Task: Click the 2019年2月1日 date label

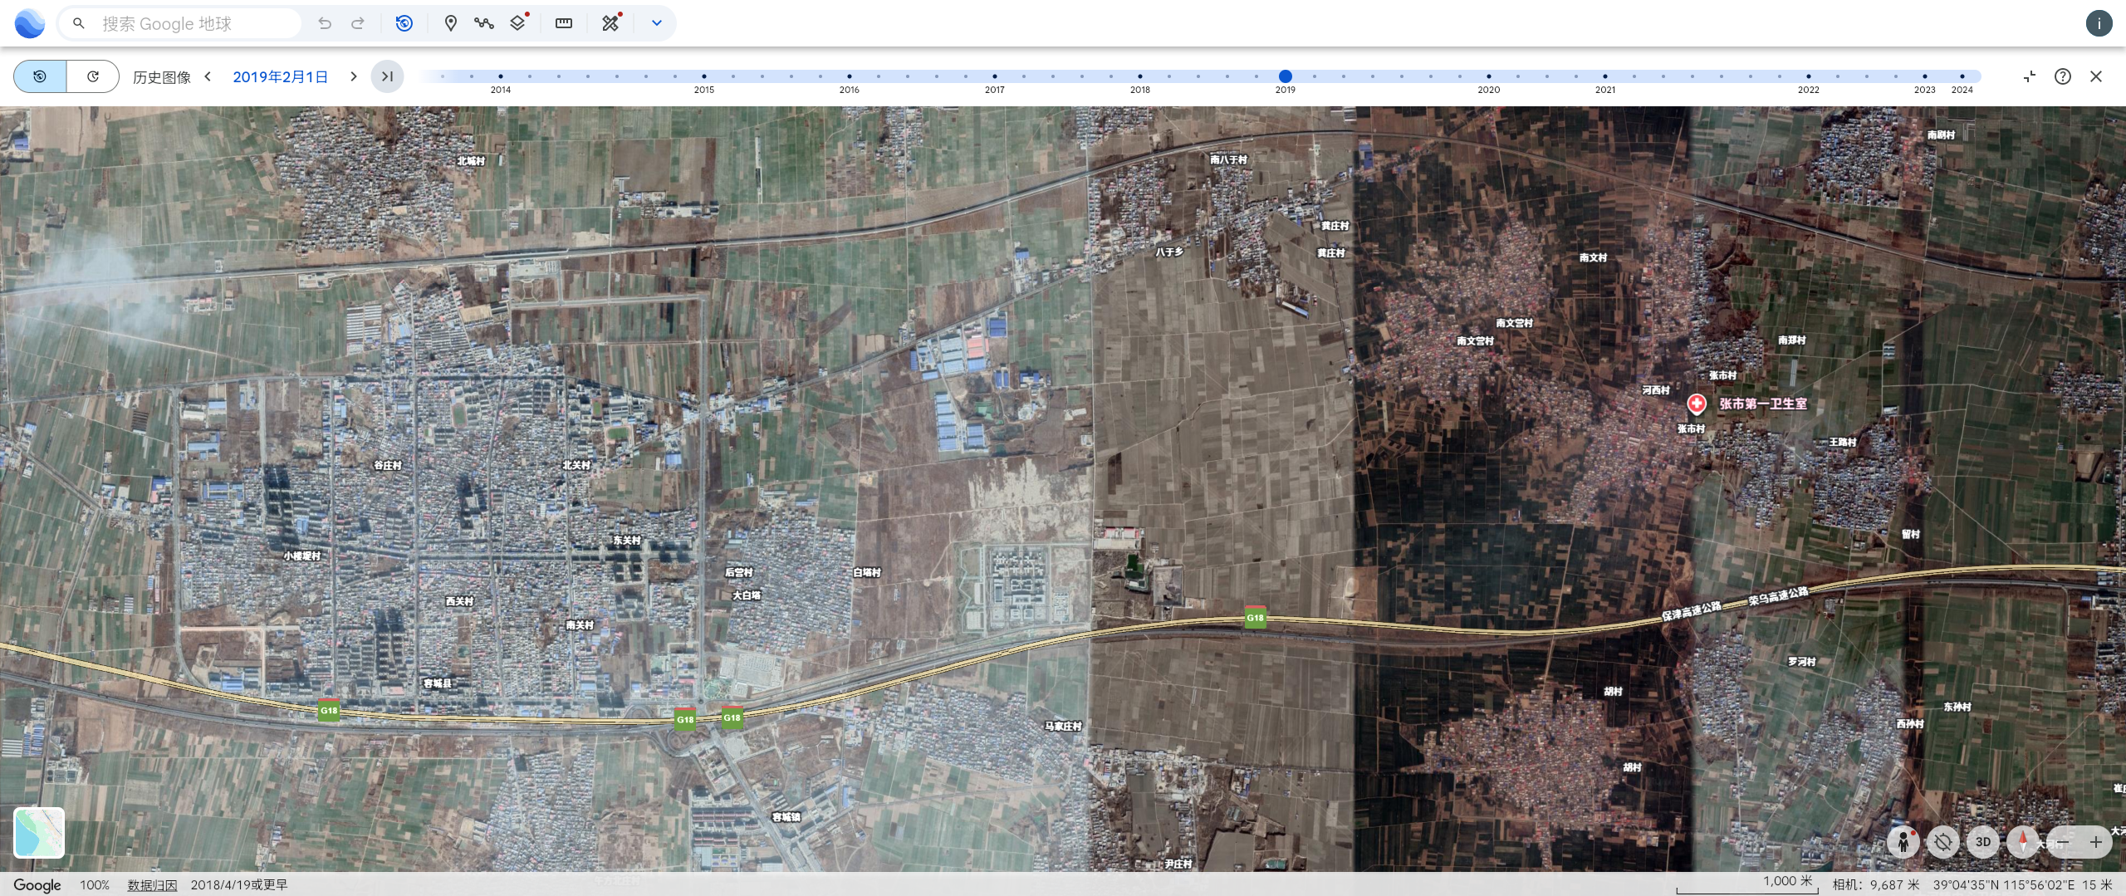Action: coord(280,76)
